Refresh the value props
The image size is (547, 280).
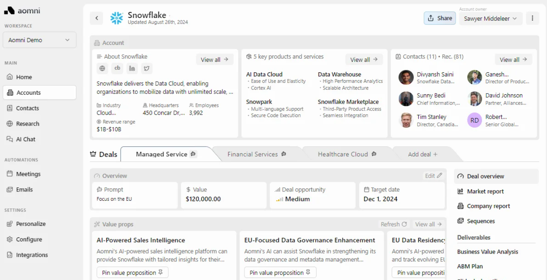coord(393,224)
